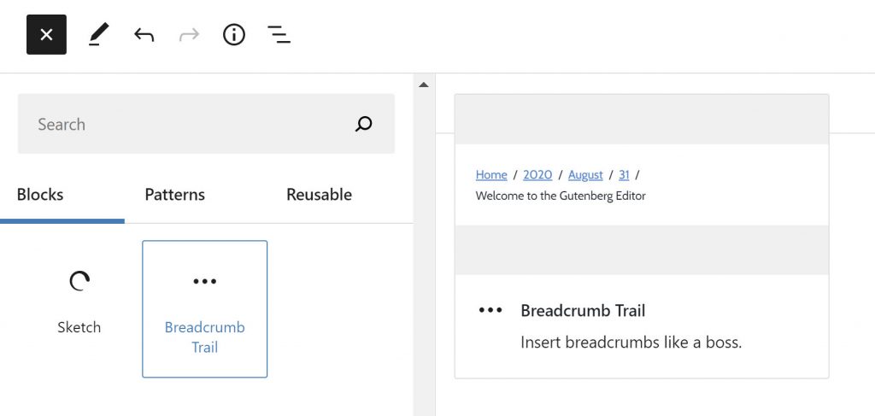
Task: Switch to the Patterns tab
Action: [x=174, y=195]
